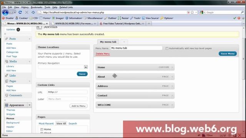Click the updates count badge
The height and width of the screenshot is (138, 246).
click(18, 30)
